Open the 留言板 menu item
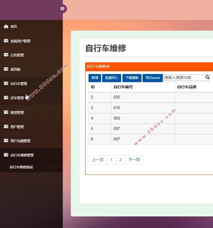The image size is (213, 228). pos(31,69)
